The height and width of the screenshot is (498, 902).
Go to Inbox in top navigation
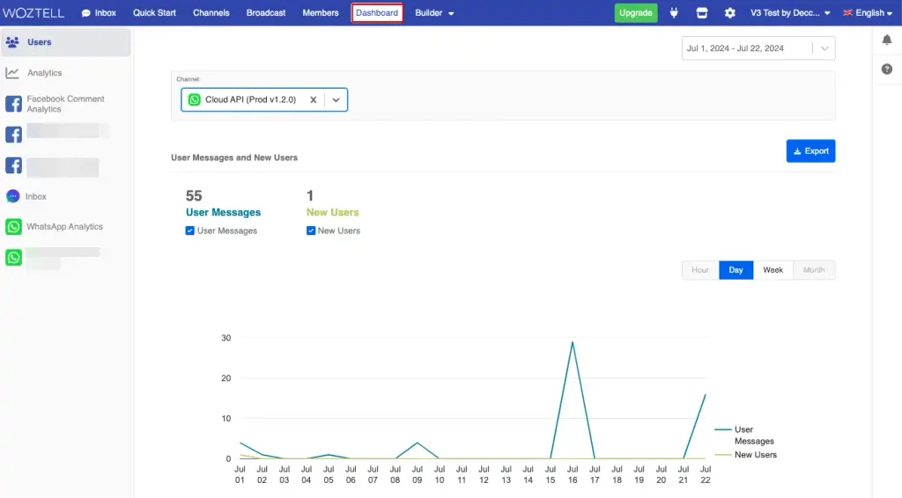point(99,12)
